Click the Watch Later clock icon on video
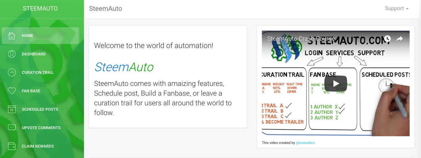The width and height of the screenshot is (421, 158). pos(387,39)
